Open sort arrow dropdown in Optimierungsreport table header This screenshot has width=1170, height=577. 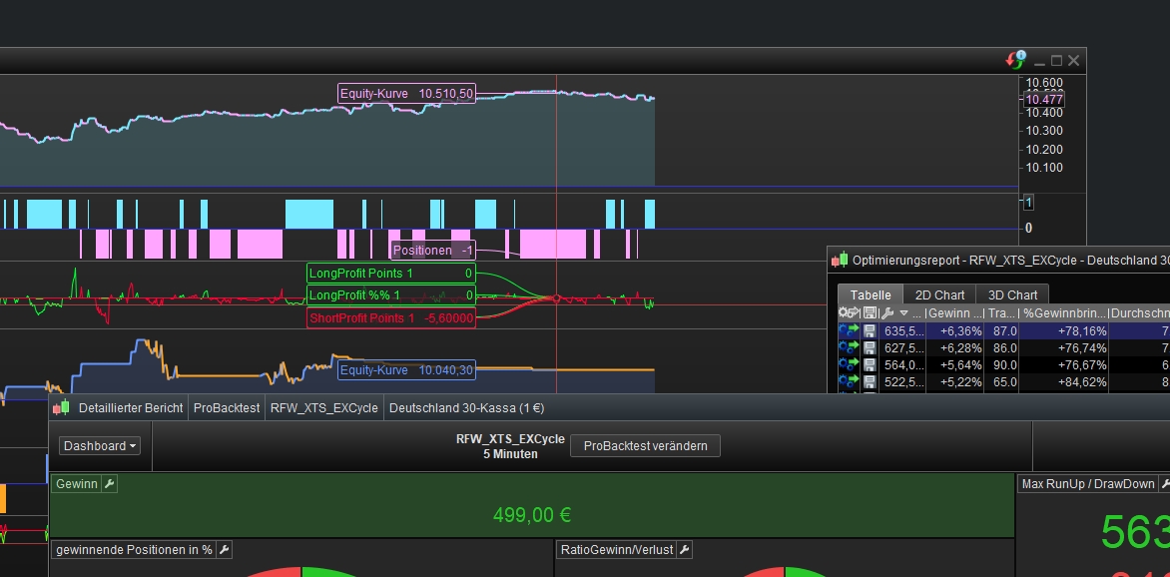click(903, 312)
